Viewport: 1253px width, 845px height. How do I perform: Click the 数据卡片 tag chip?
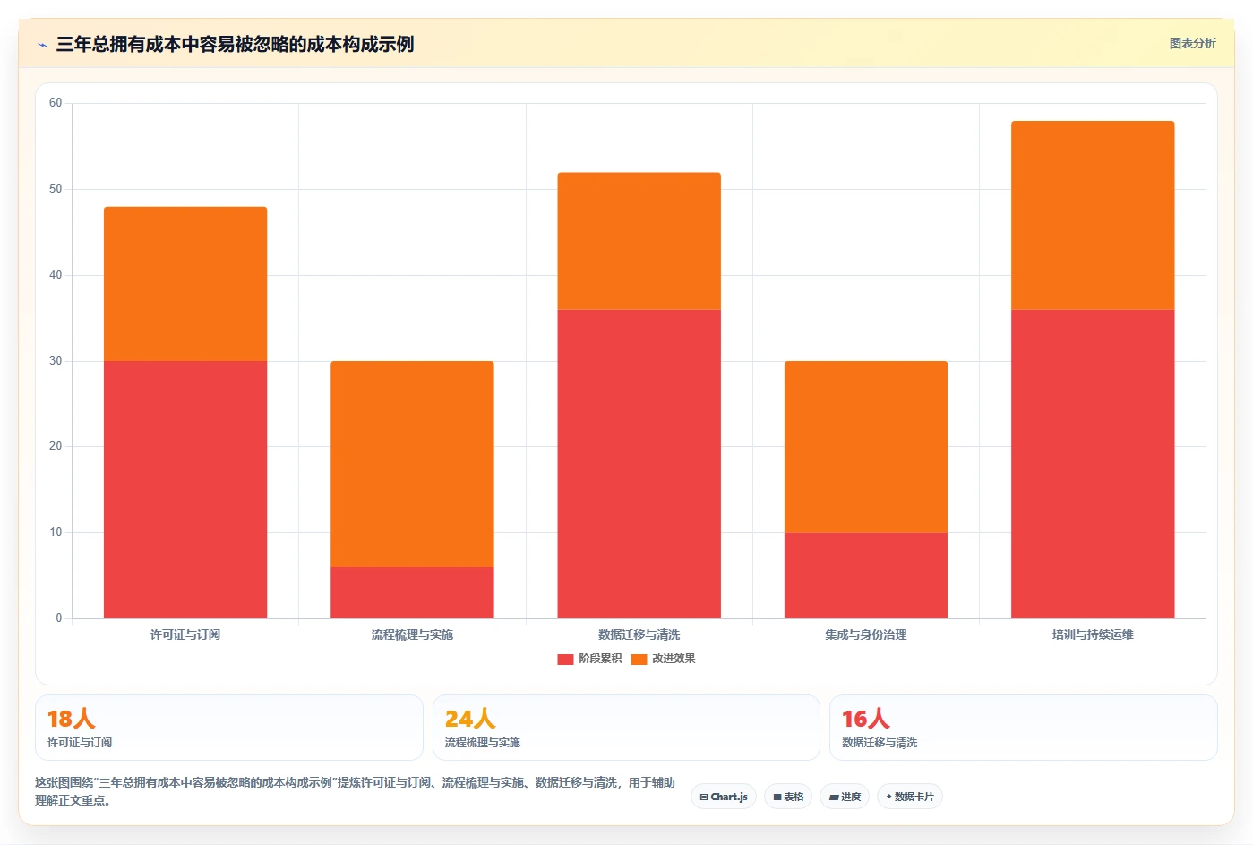coord(909,797)
